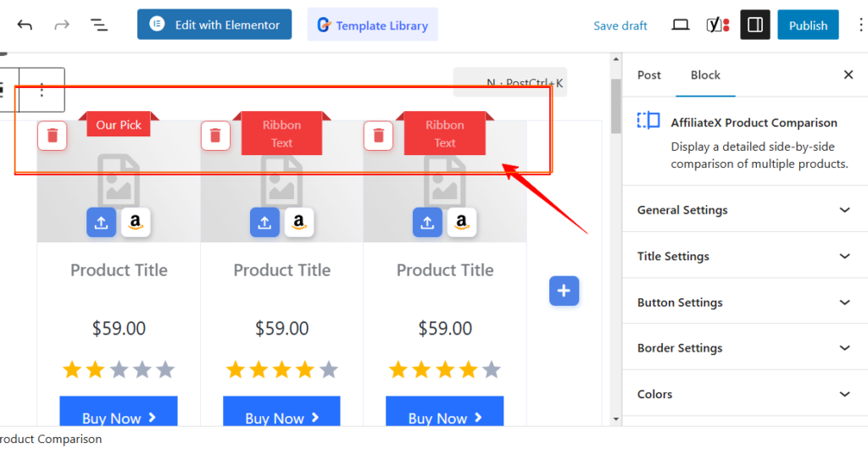868x449 pixels.
Task: Click Amazon icon on the second product
Action: click(x=299, y=222)
